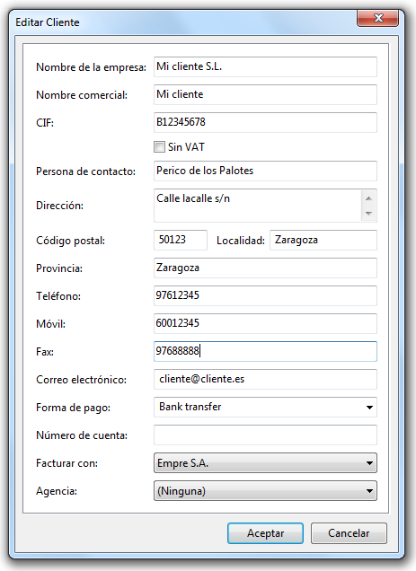Select the CIF input field
The image size is (416, 571).
click(265, 122)
